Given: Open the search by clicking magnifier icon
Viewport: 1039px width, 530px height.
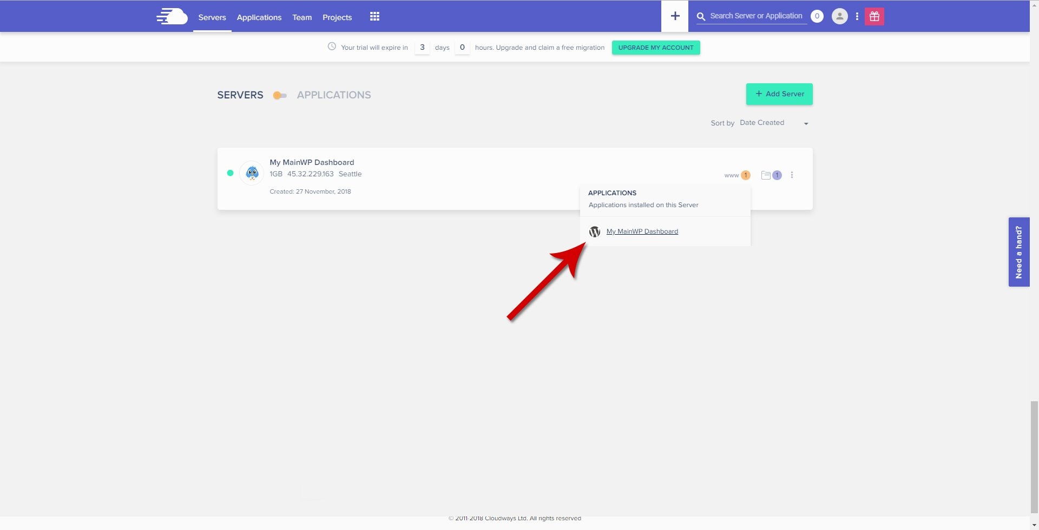Looking at the screenshot, I should pos(700,16).
